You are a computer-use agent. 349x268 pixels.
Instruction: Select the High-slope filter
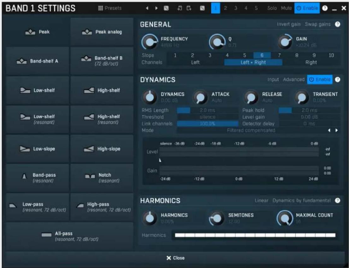tap(102, 149)
